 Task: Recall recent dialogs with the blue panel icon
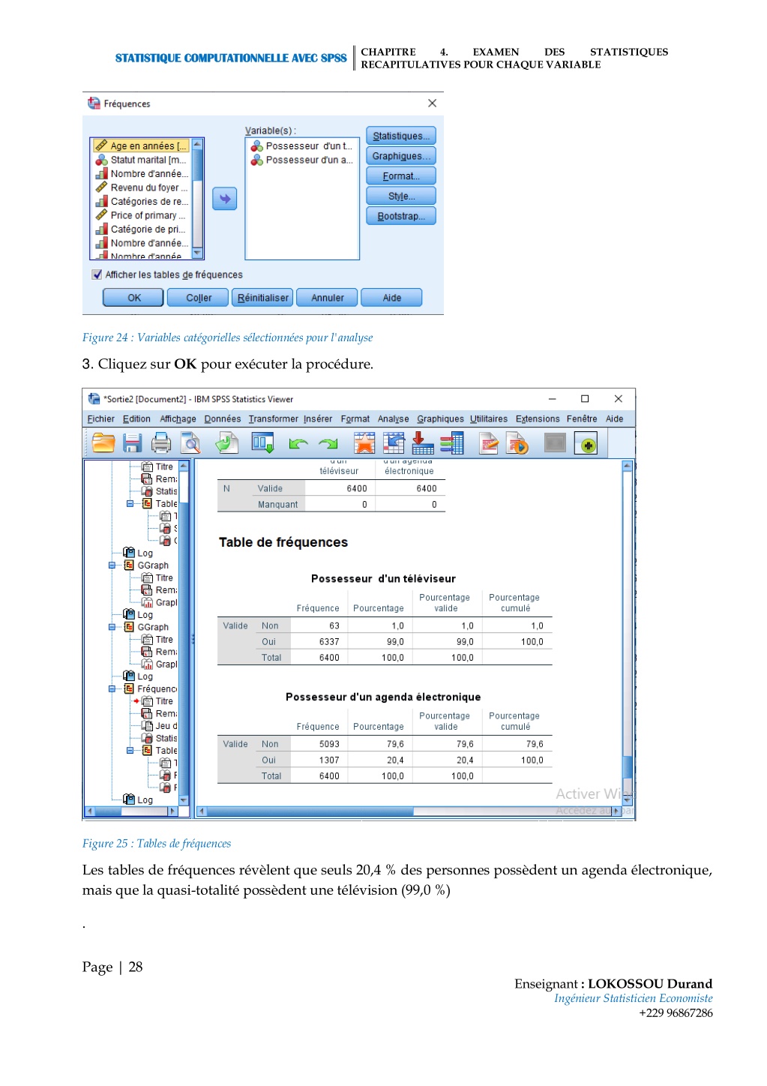pyautogui.click(x=262, y=443)
